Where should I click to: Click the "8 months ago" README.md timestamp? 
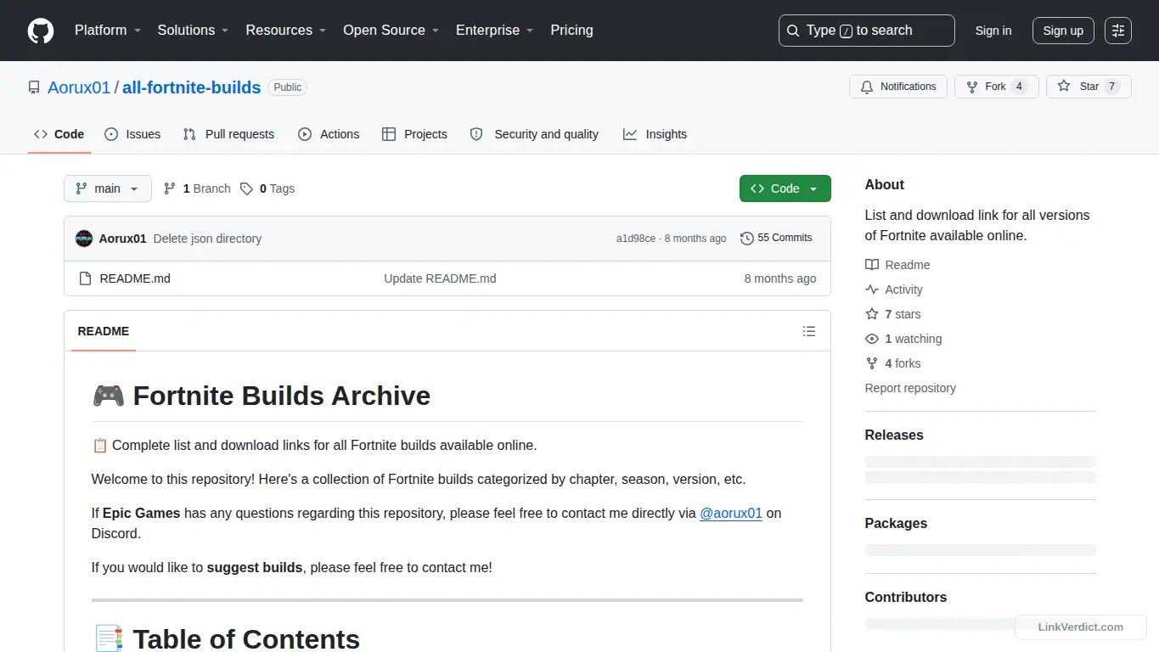pyautogui.click(x=780, y=278)
